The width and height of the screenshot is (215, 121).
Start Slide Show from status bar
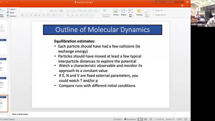(151, 119)
